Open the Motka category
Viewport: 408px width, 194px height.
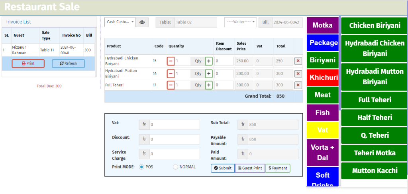(x=323, y=25)
